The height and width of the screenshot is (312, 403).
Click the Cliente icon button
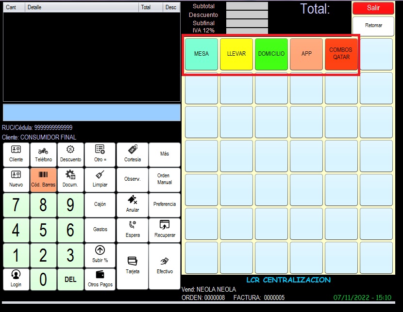16,154
